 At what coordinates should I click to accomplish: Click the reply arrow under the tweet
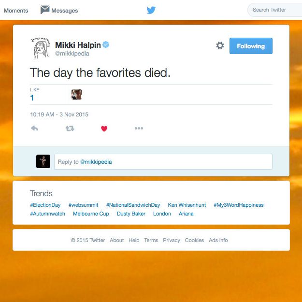click(x=34, y=128)
